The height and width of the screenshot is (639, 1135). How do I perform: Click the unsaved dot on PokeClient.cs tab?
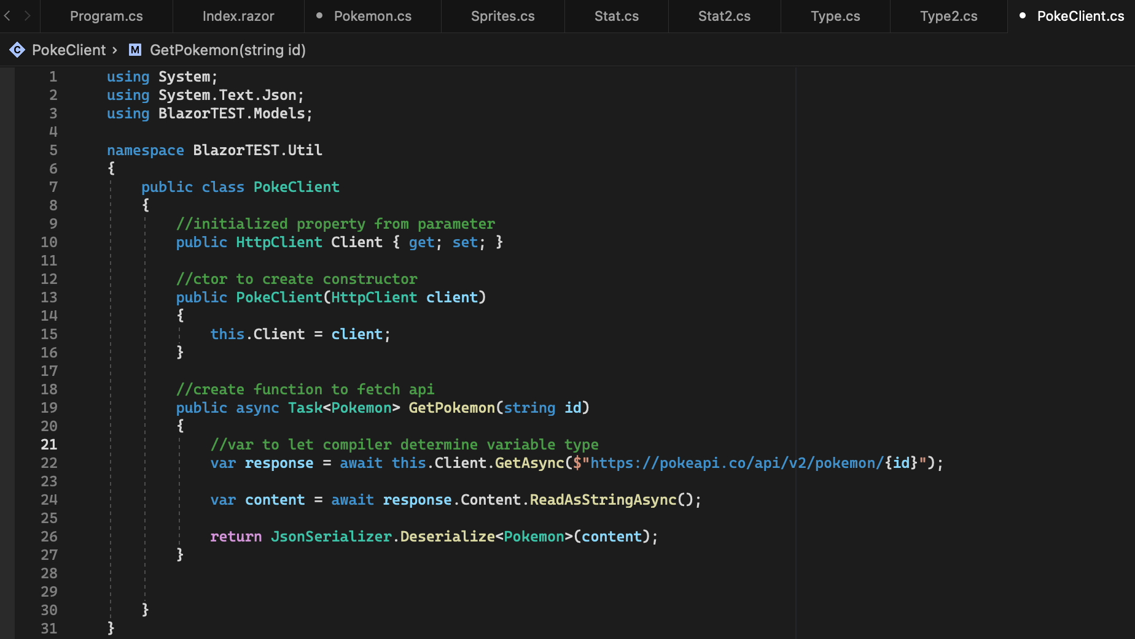tap(1023, 16)
